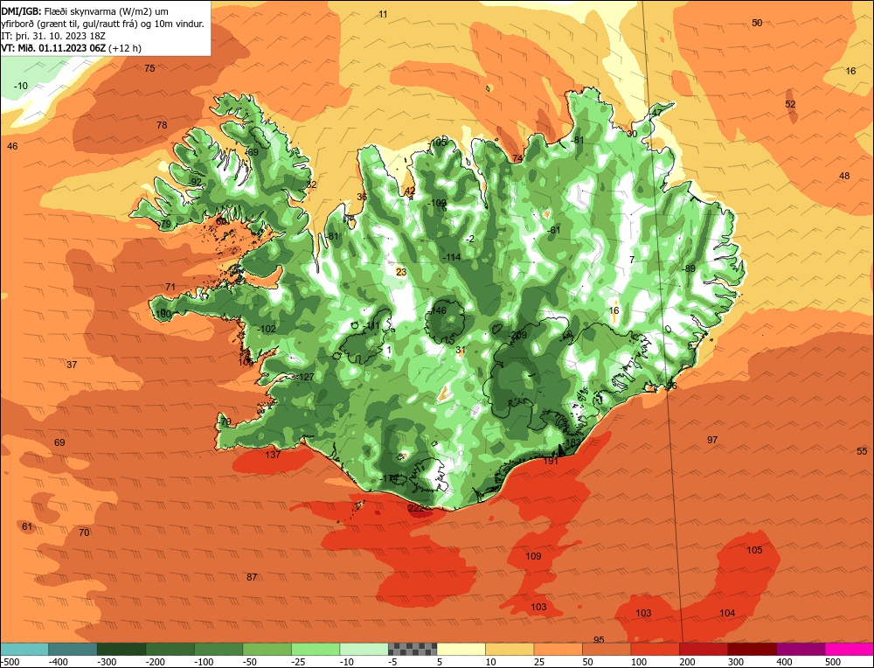The height and width of the screenshot is (668, 874).
Task: Click the map value '61'
Action: 27,526
